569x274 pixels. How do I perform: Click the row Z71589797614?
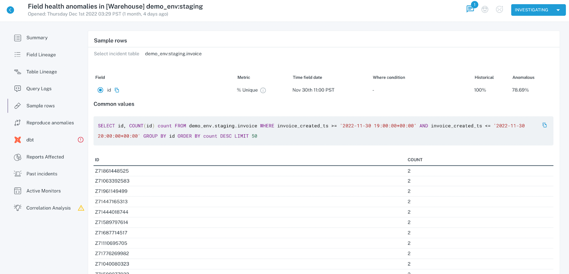(323, 222)
